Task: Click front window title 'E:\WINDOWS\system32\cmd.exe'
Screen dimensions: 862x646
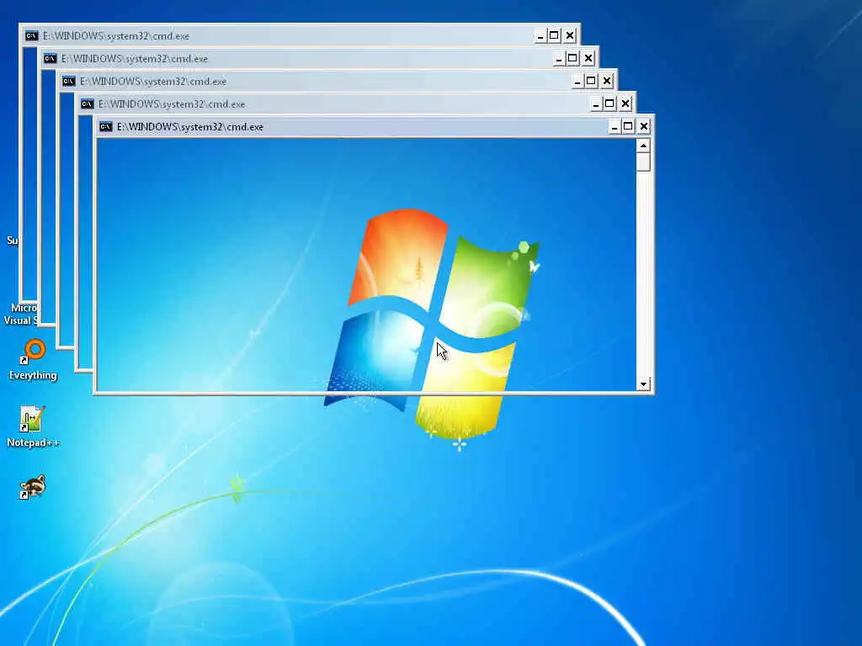Action: click(x=190, y=127)
